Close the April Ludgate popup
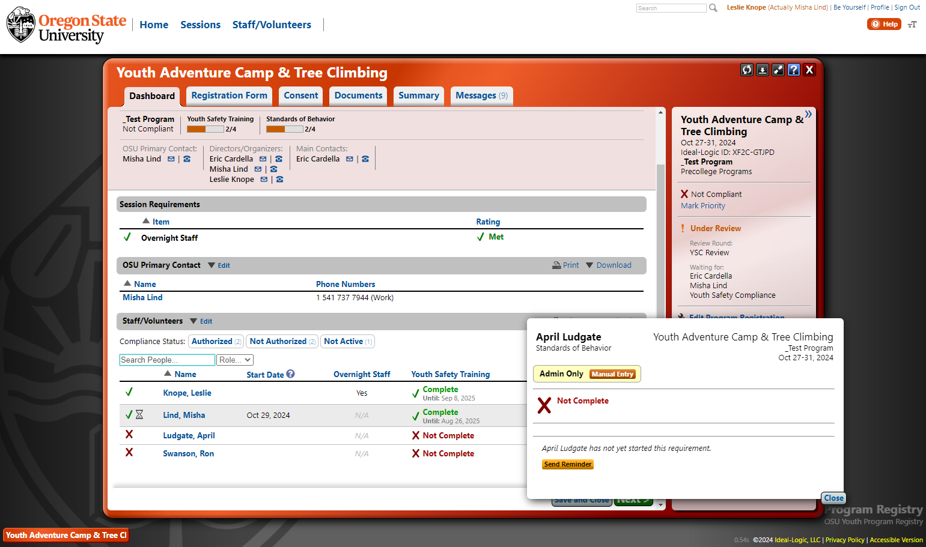The height and width of the screenshot is (547, 926). [833, 498]
